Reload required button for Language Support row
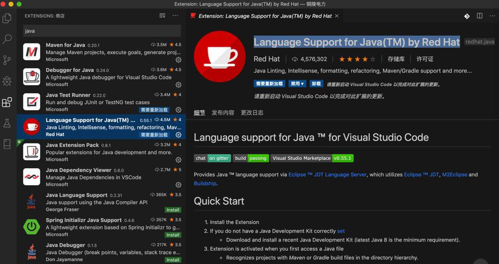The height and width of the screenshot is (264, 499). pos(154,135)
